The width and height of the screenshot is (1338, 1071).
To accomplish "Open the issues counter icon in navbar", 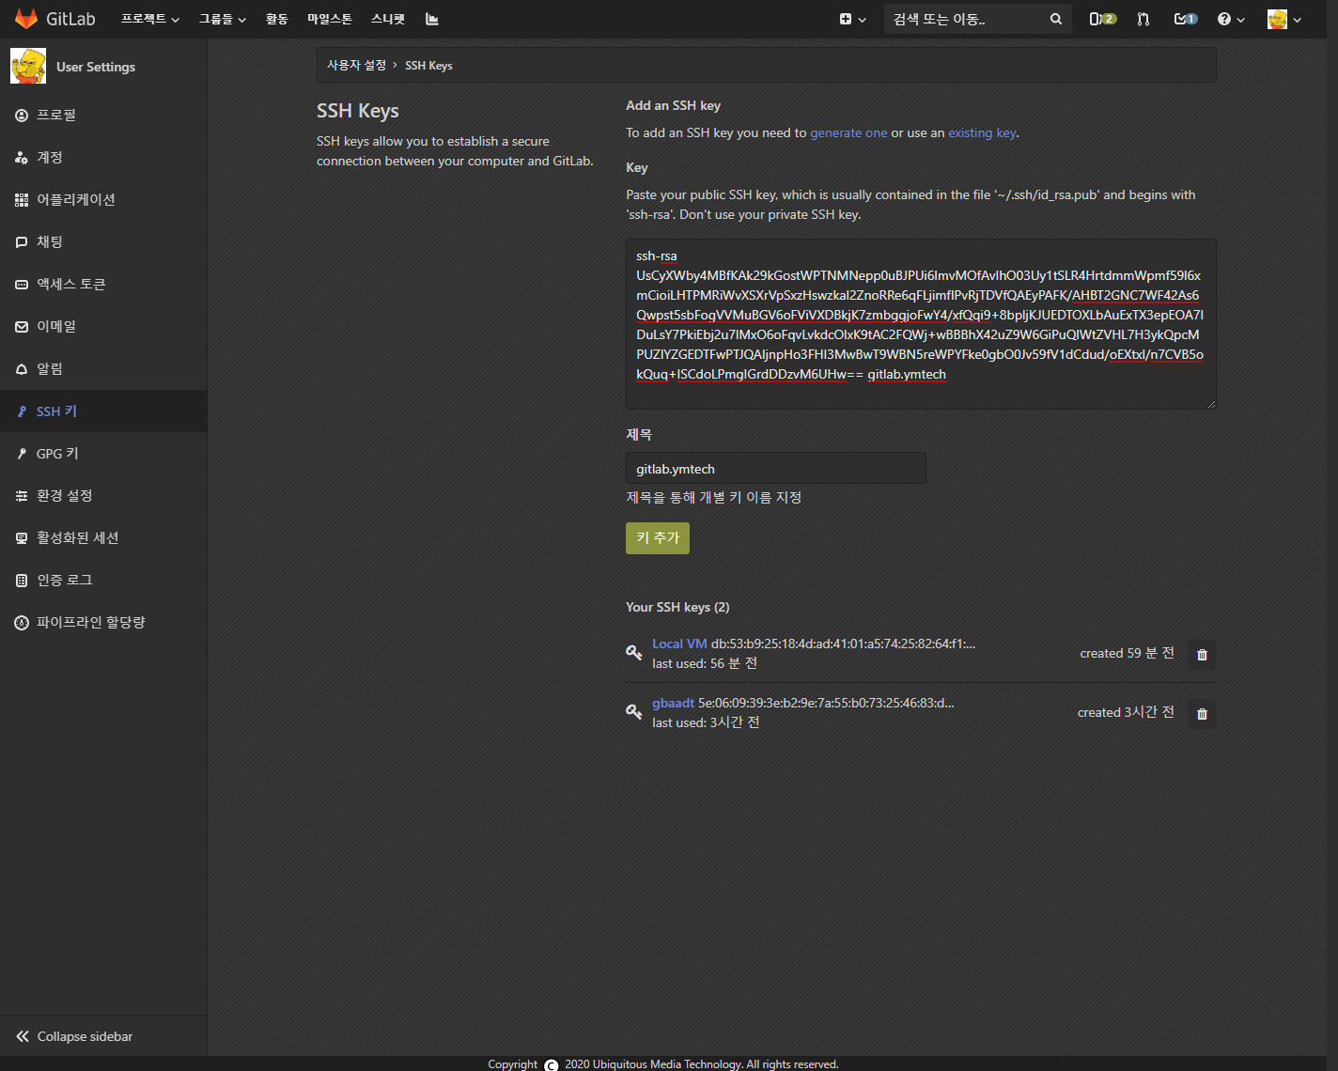I will coord(1101,19).
